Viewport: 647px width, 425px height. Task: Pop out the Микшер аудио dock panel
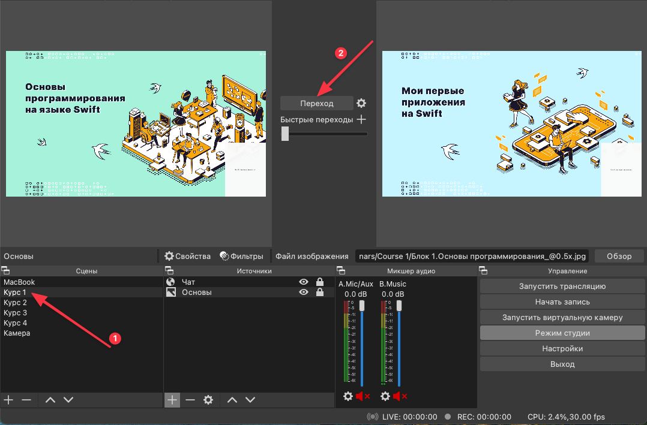(341, 271)
